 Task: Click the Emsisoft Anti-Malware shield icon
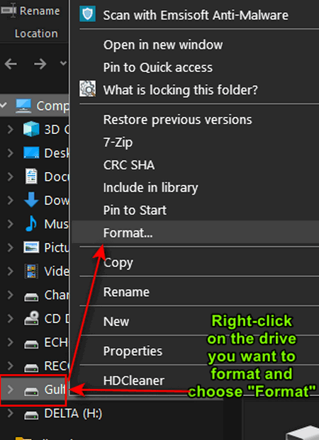pos(87,14)
